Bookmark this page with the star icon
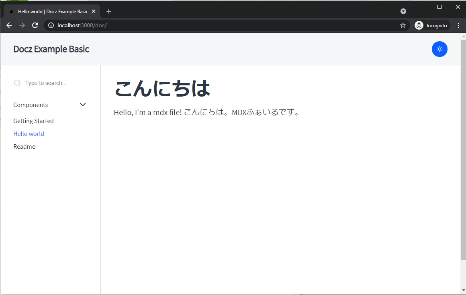 pos(403,26)
